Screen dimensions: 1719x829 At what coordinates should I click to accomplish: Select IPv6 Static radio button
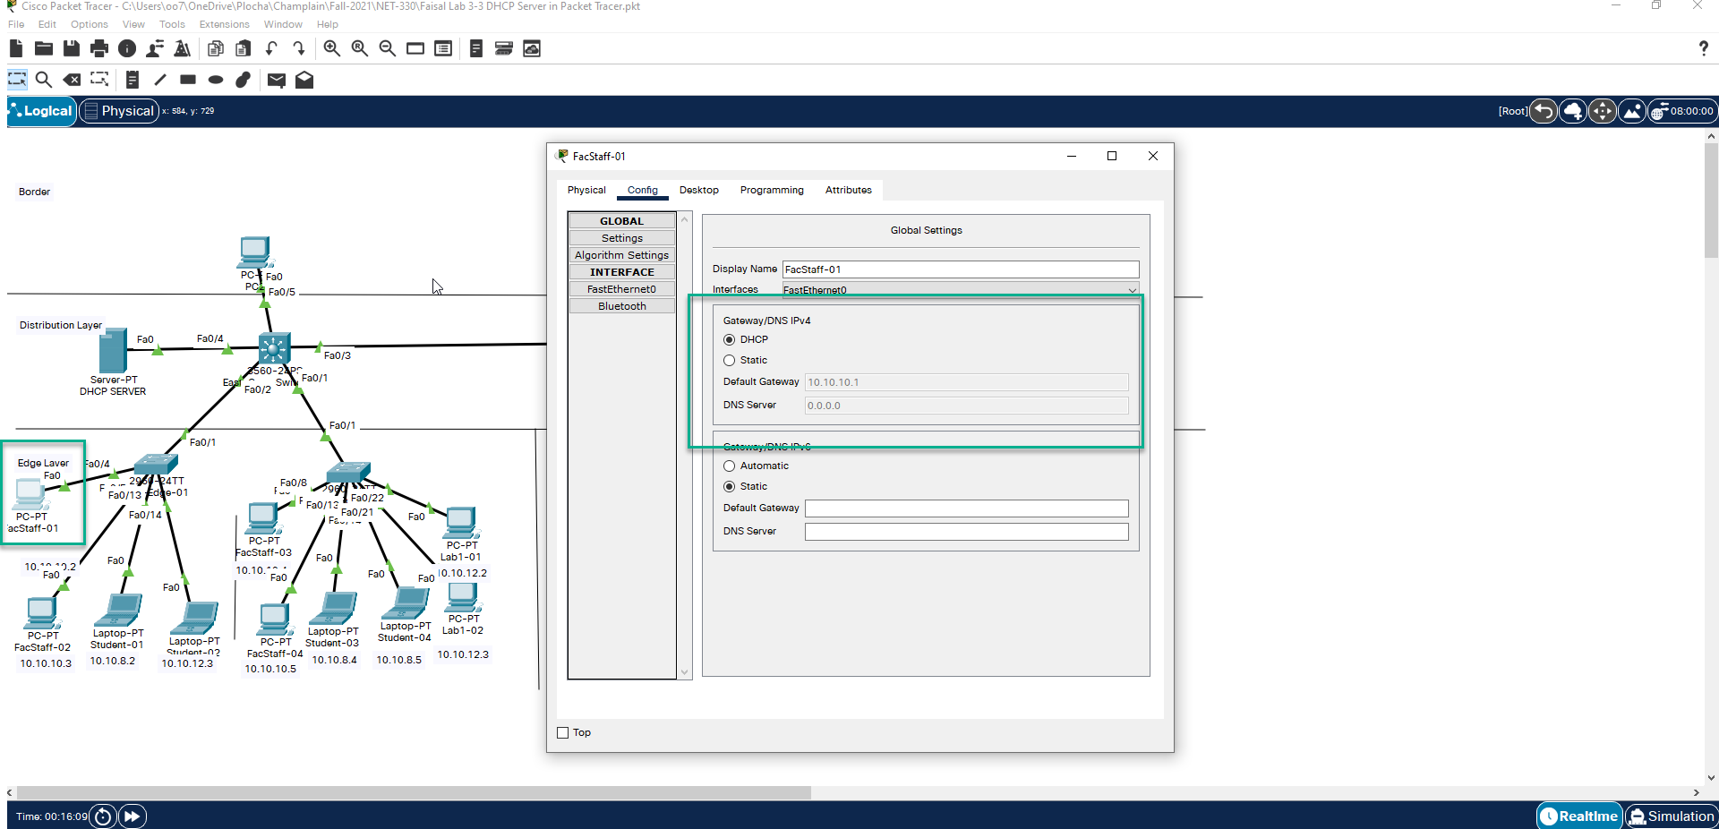(729, 486)
